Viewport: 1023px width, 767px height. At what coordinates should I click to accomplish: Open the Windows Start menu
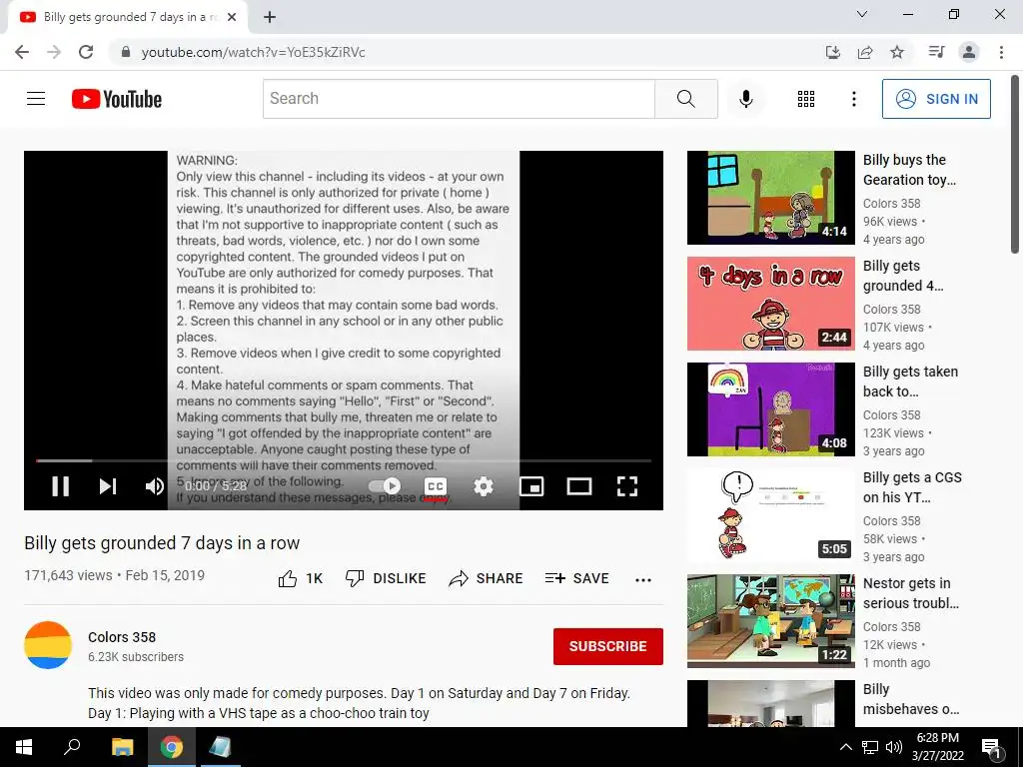coord(24,747)
